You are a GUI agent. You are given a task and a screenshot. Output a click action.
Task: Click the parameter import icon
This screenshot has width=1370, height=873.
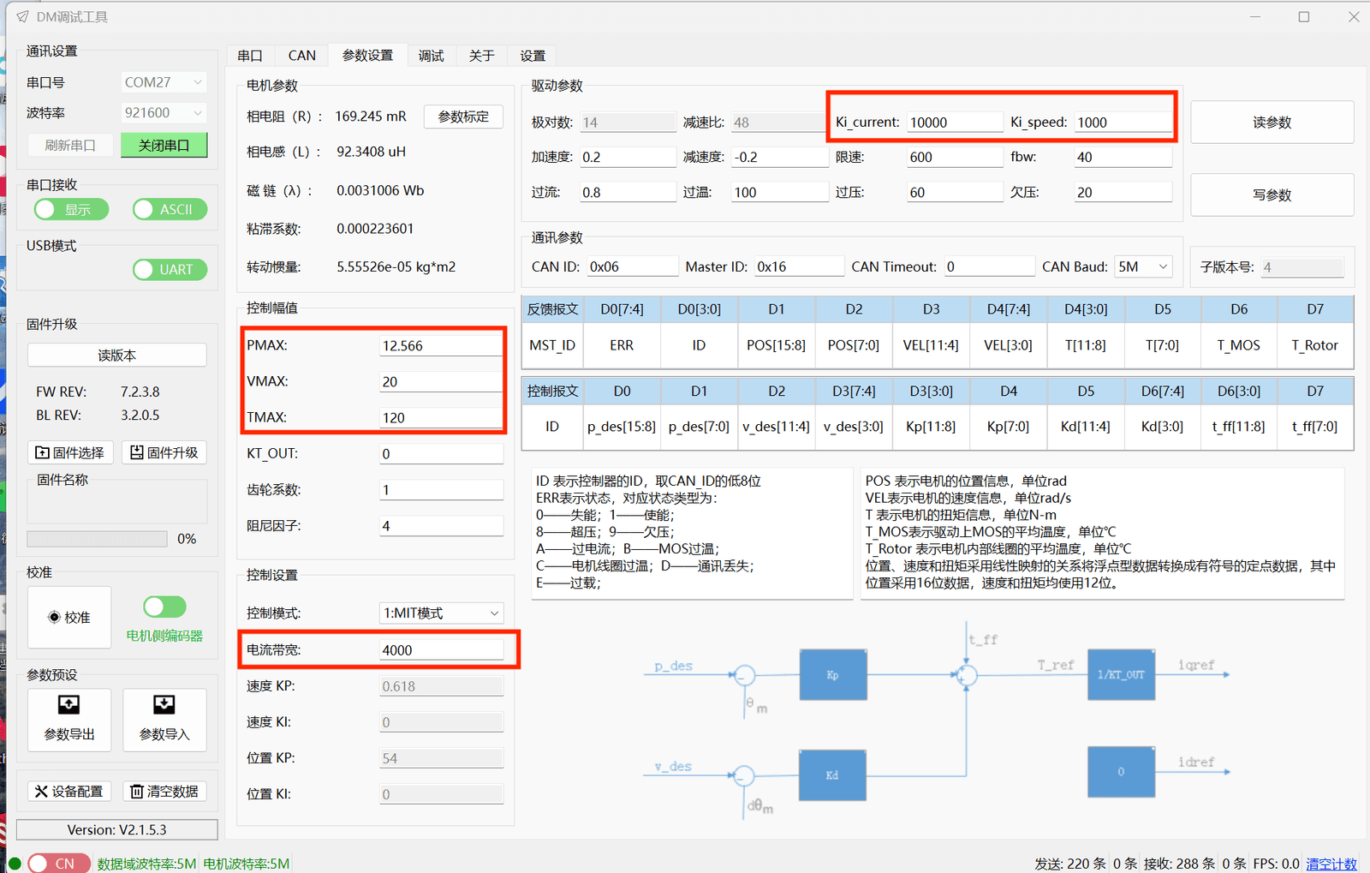pos(164,704)
